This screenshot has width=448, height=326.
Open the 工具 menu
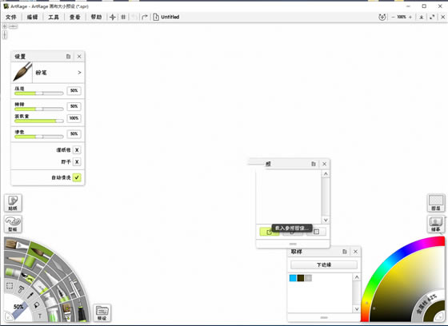pos(54,17)
